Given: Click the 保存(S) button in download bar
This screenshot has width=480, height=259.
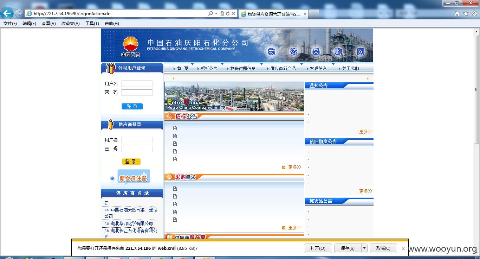Looking at the screenshot, I should tap(348, 248).
